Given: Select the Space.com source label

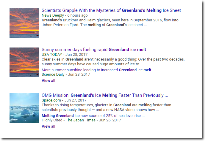Looking at the screenshot, I should tap(51, 100).
